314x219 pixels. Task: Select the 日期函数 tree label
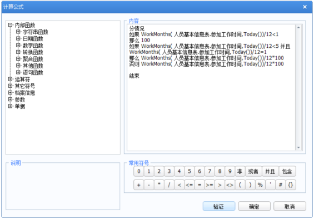[33, 39]
